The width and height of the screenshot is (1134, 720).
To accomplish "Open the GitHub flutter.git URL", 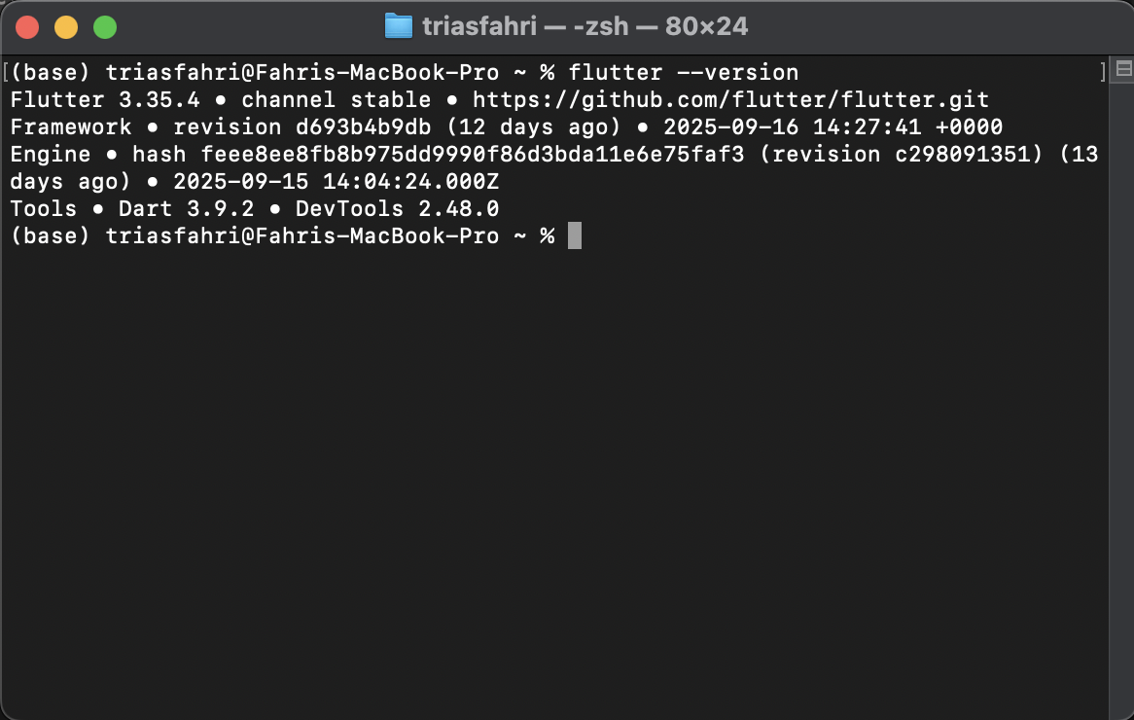I will 730,100.
